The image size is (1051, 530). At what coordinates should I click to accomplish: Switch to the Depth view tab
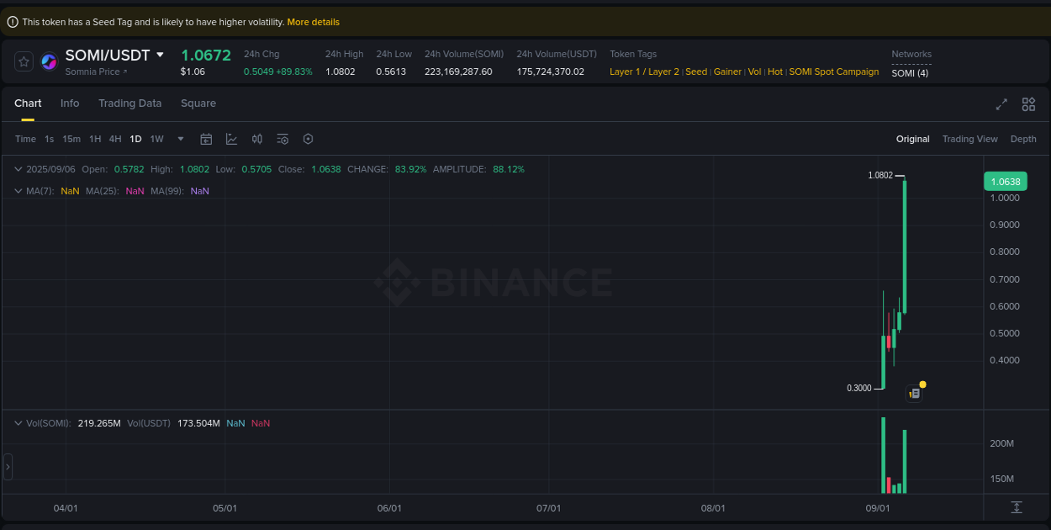pos(1023,139)
